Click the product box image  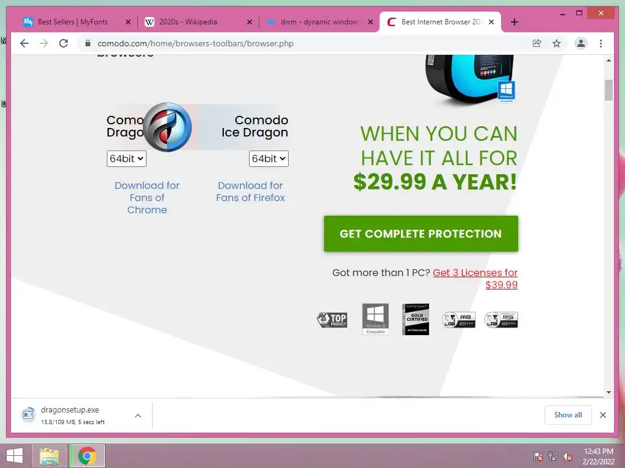click(471, 79)
